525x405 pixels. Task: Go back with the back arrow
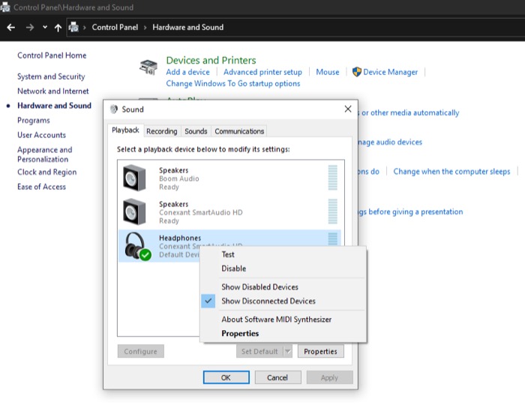(x=10, y=27)
